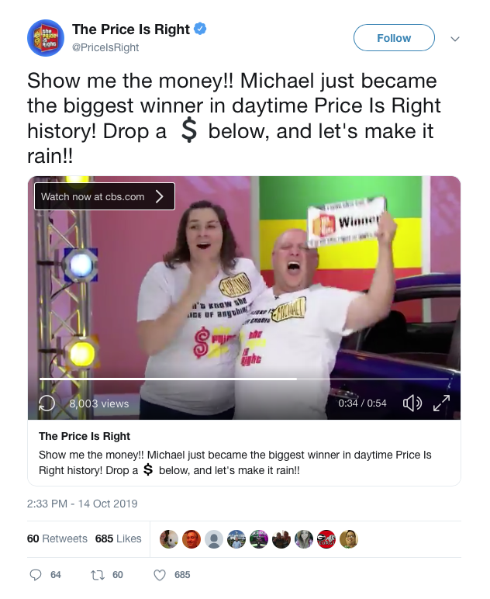Viewport: 490px width, 599px height.
Task: Expand the video to fullscreen
Action: click(441, 403)
